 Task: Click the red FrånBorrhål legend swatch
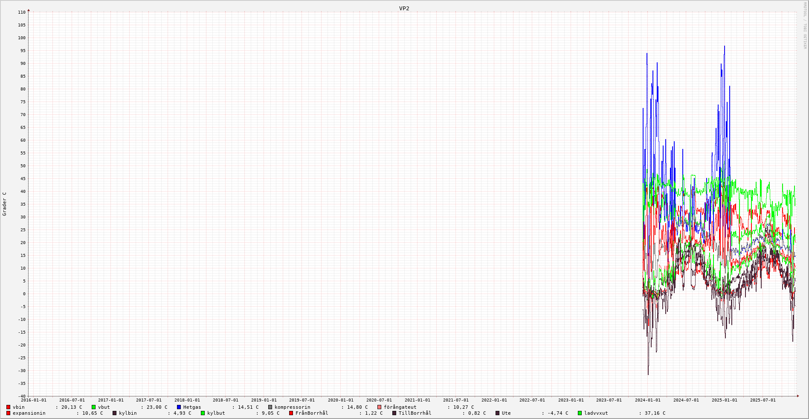coord(291,413)
